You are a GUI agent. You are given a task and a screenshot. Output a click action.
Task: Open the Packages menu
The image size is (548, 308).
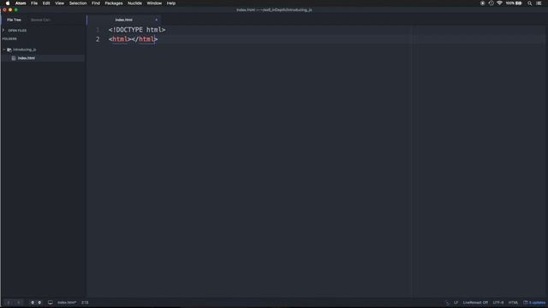pos(114,3)
